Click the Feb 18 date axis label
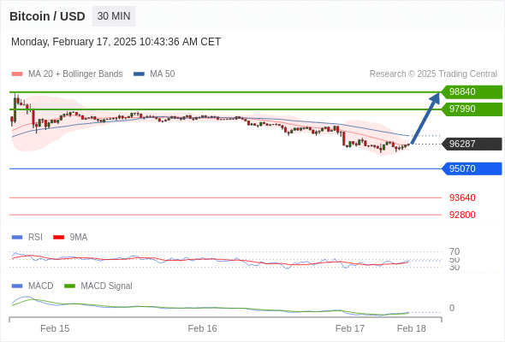505x342 pixels. pos(412,328)
